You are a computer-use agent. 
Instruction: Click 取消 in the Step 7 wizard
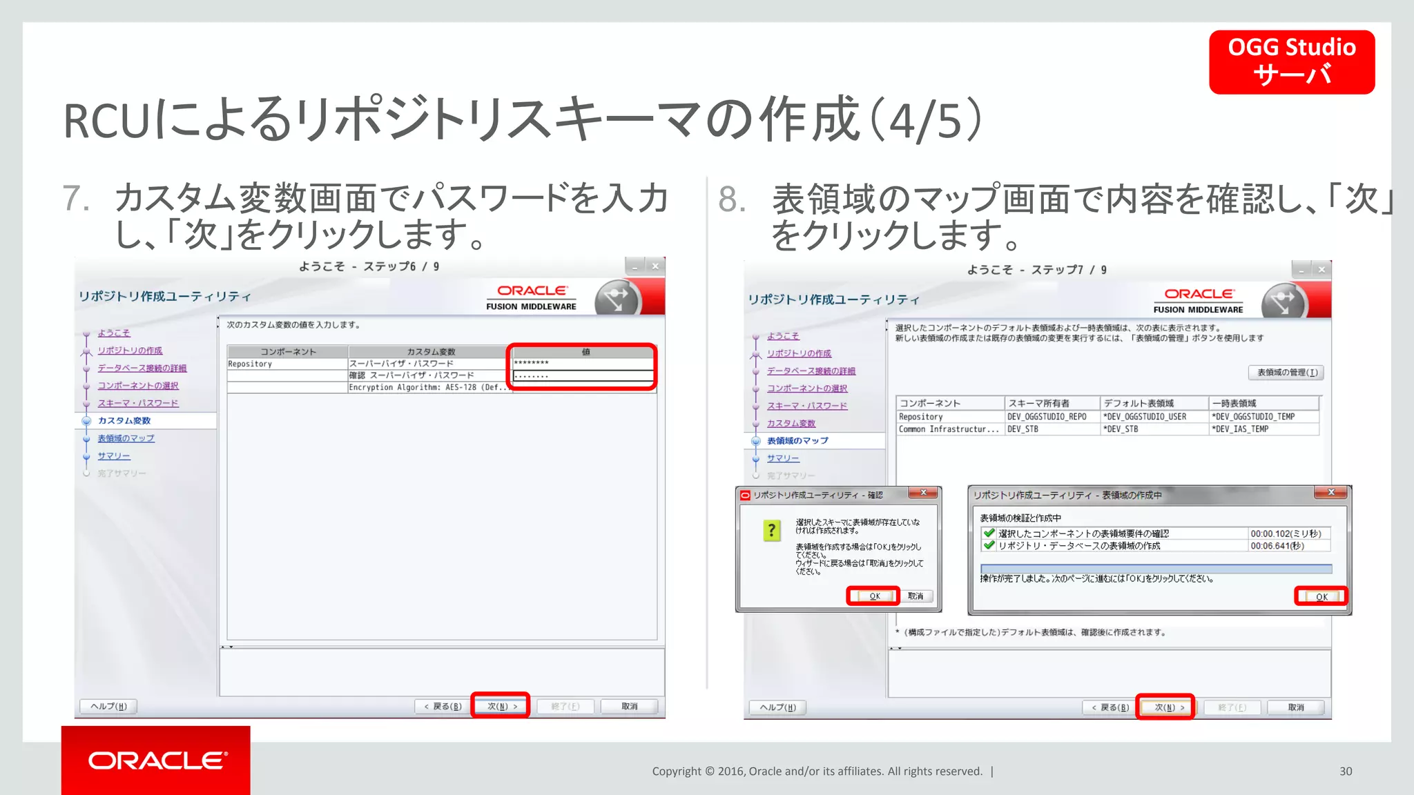pos(1296,707)
